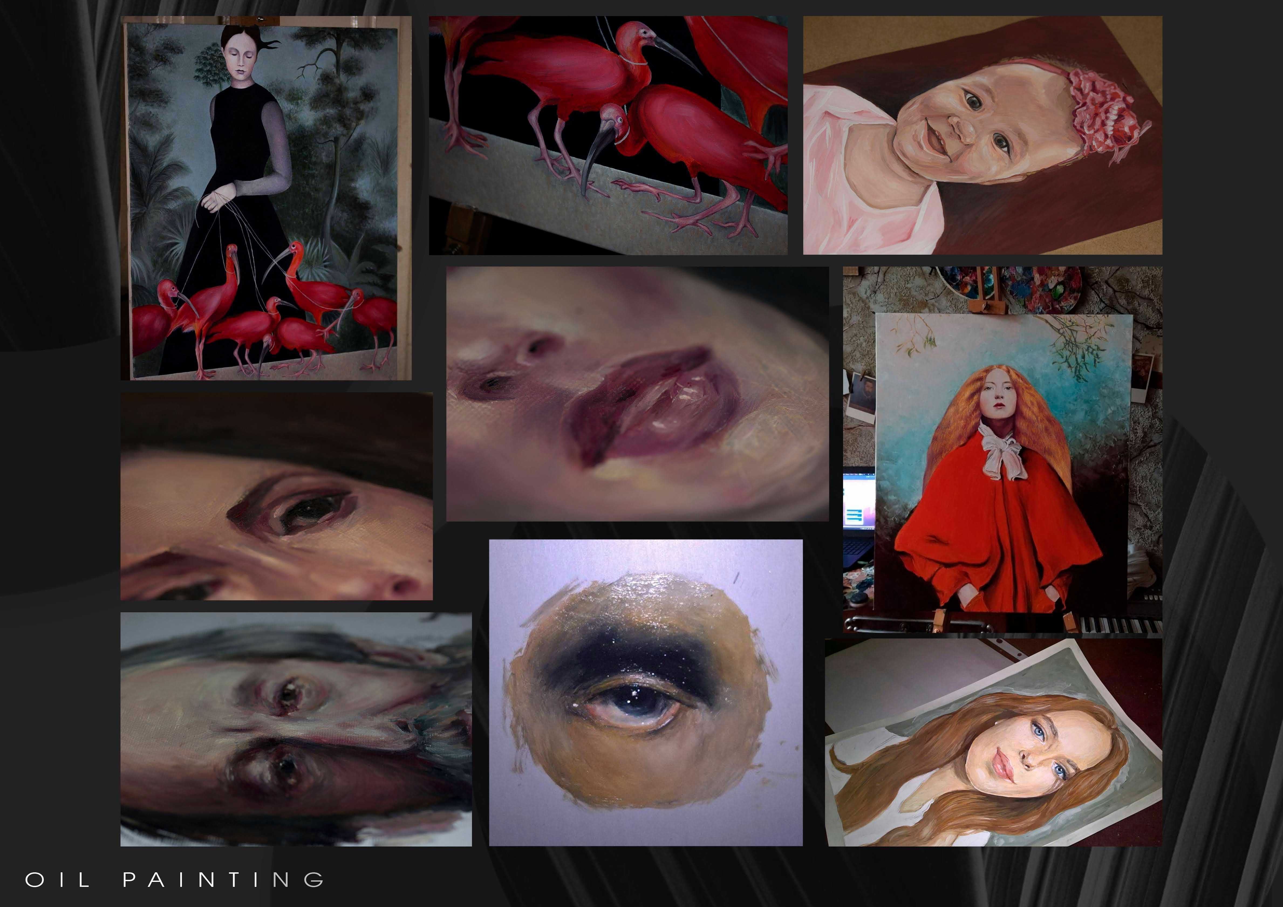Open the woman with red ibises painting
This screenshot has height=907, width=1283.
[x=266, y=198]
